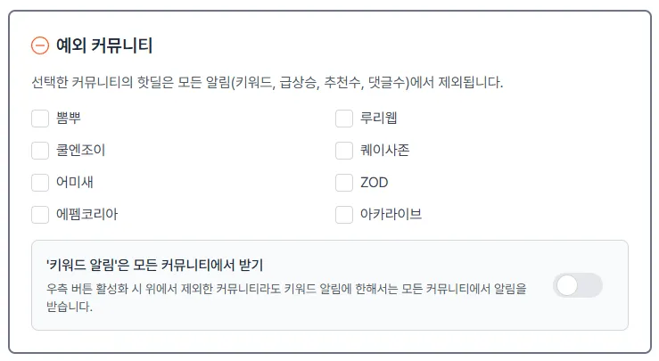659x361 pixels.
Task: Tick the checkbox beside 뽐뿌
Action: (x=40, y=119)
